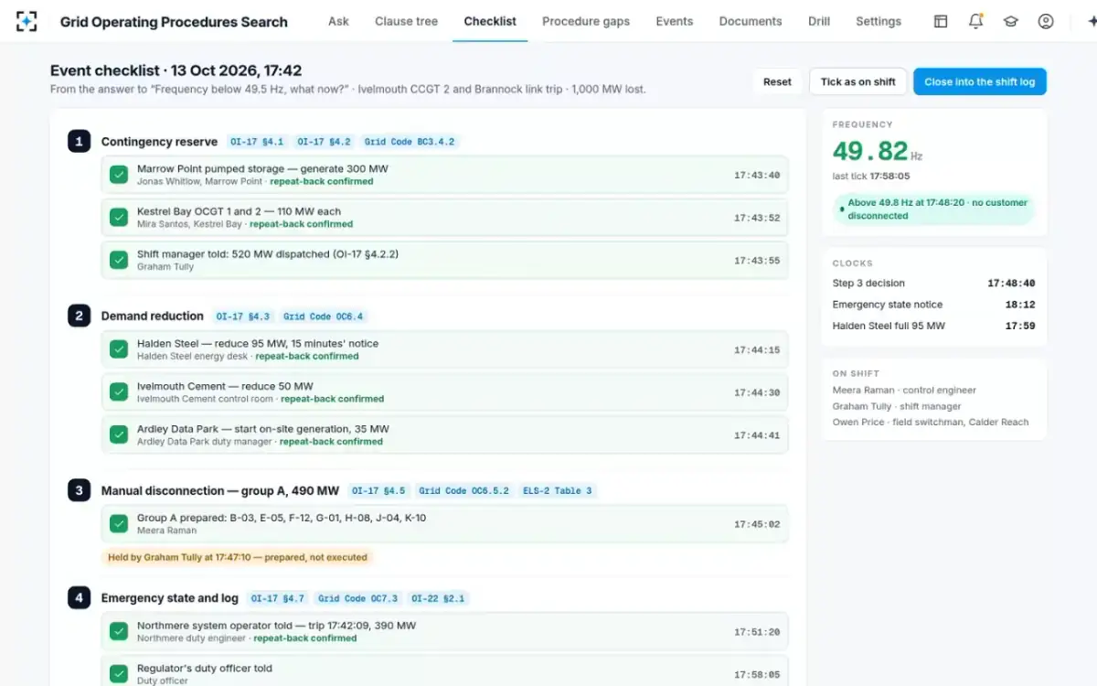Open Grid Code OC7.3 reference

[x=358, y=598]
